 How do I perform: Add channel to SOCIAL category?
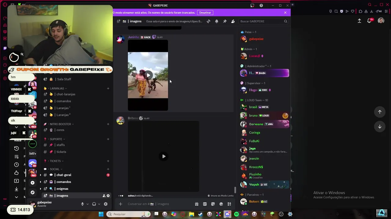click(x=108, y=169)
